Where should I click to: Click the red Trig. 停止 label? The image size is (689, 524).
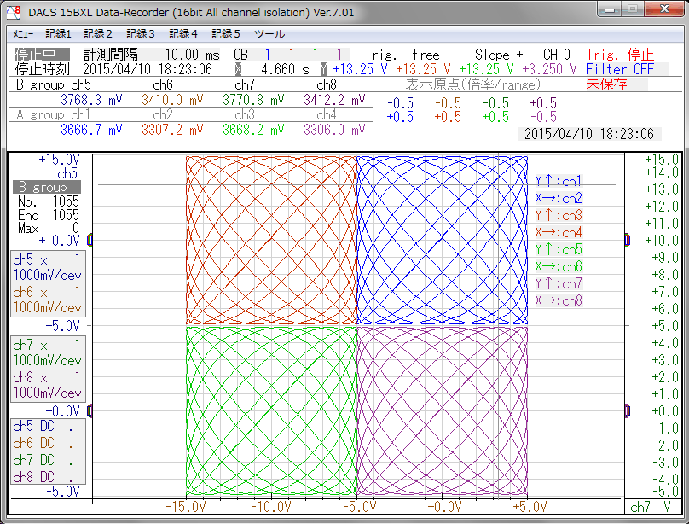tap(620, 55)
